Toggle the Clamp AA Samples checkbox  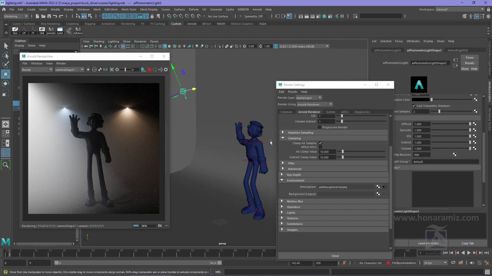click(x=321, y=143)
